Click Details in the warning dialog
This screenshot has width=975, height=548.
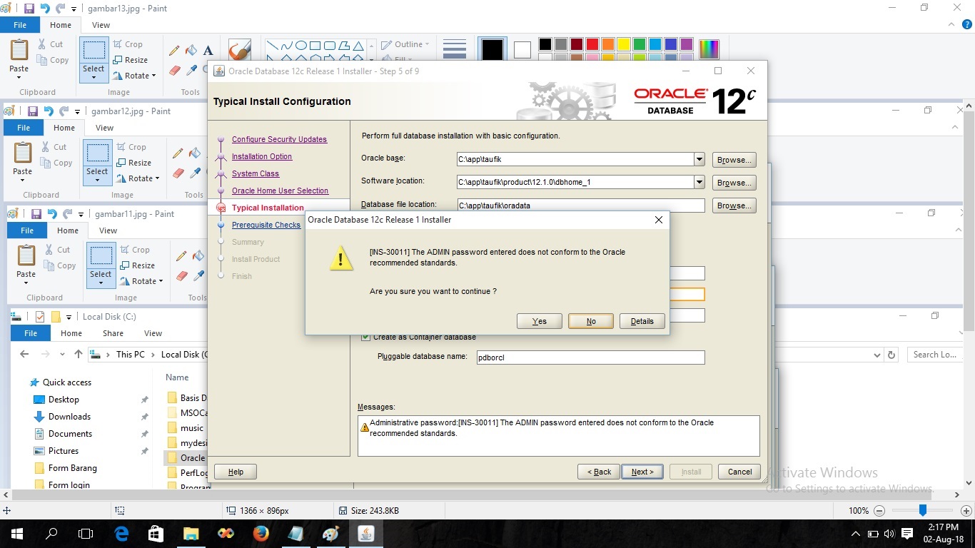[x=642, y=321]
